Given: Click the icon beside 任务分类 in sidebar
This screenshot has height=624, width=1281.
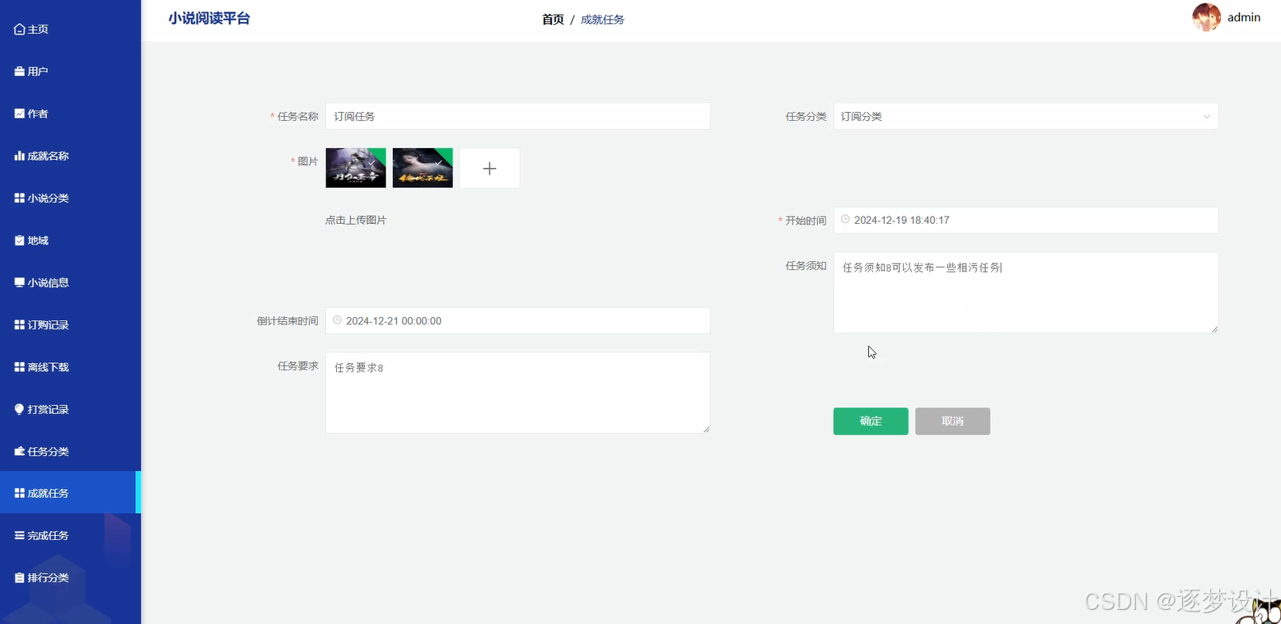Looking at the screenshot, I should pos(20,452).
